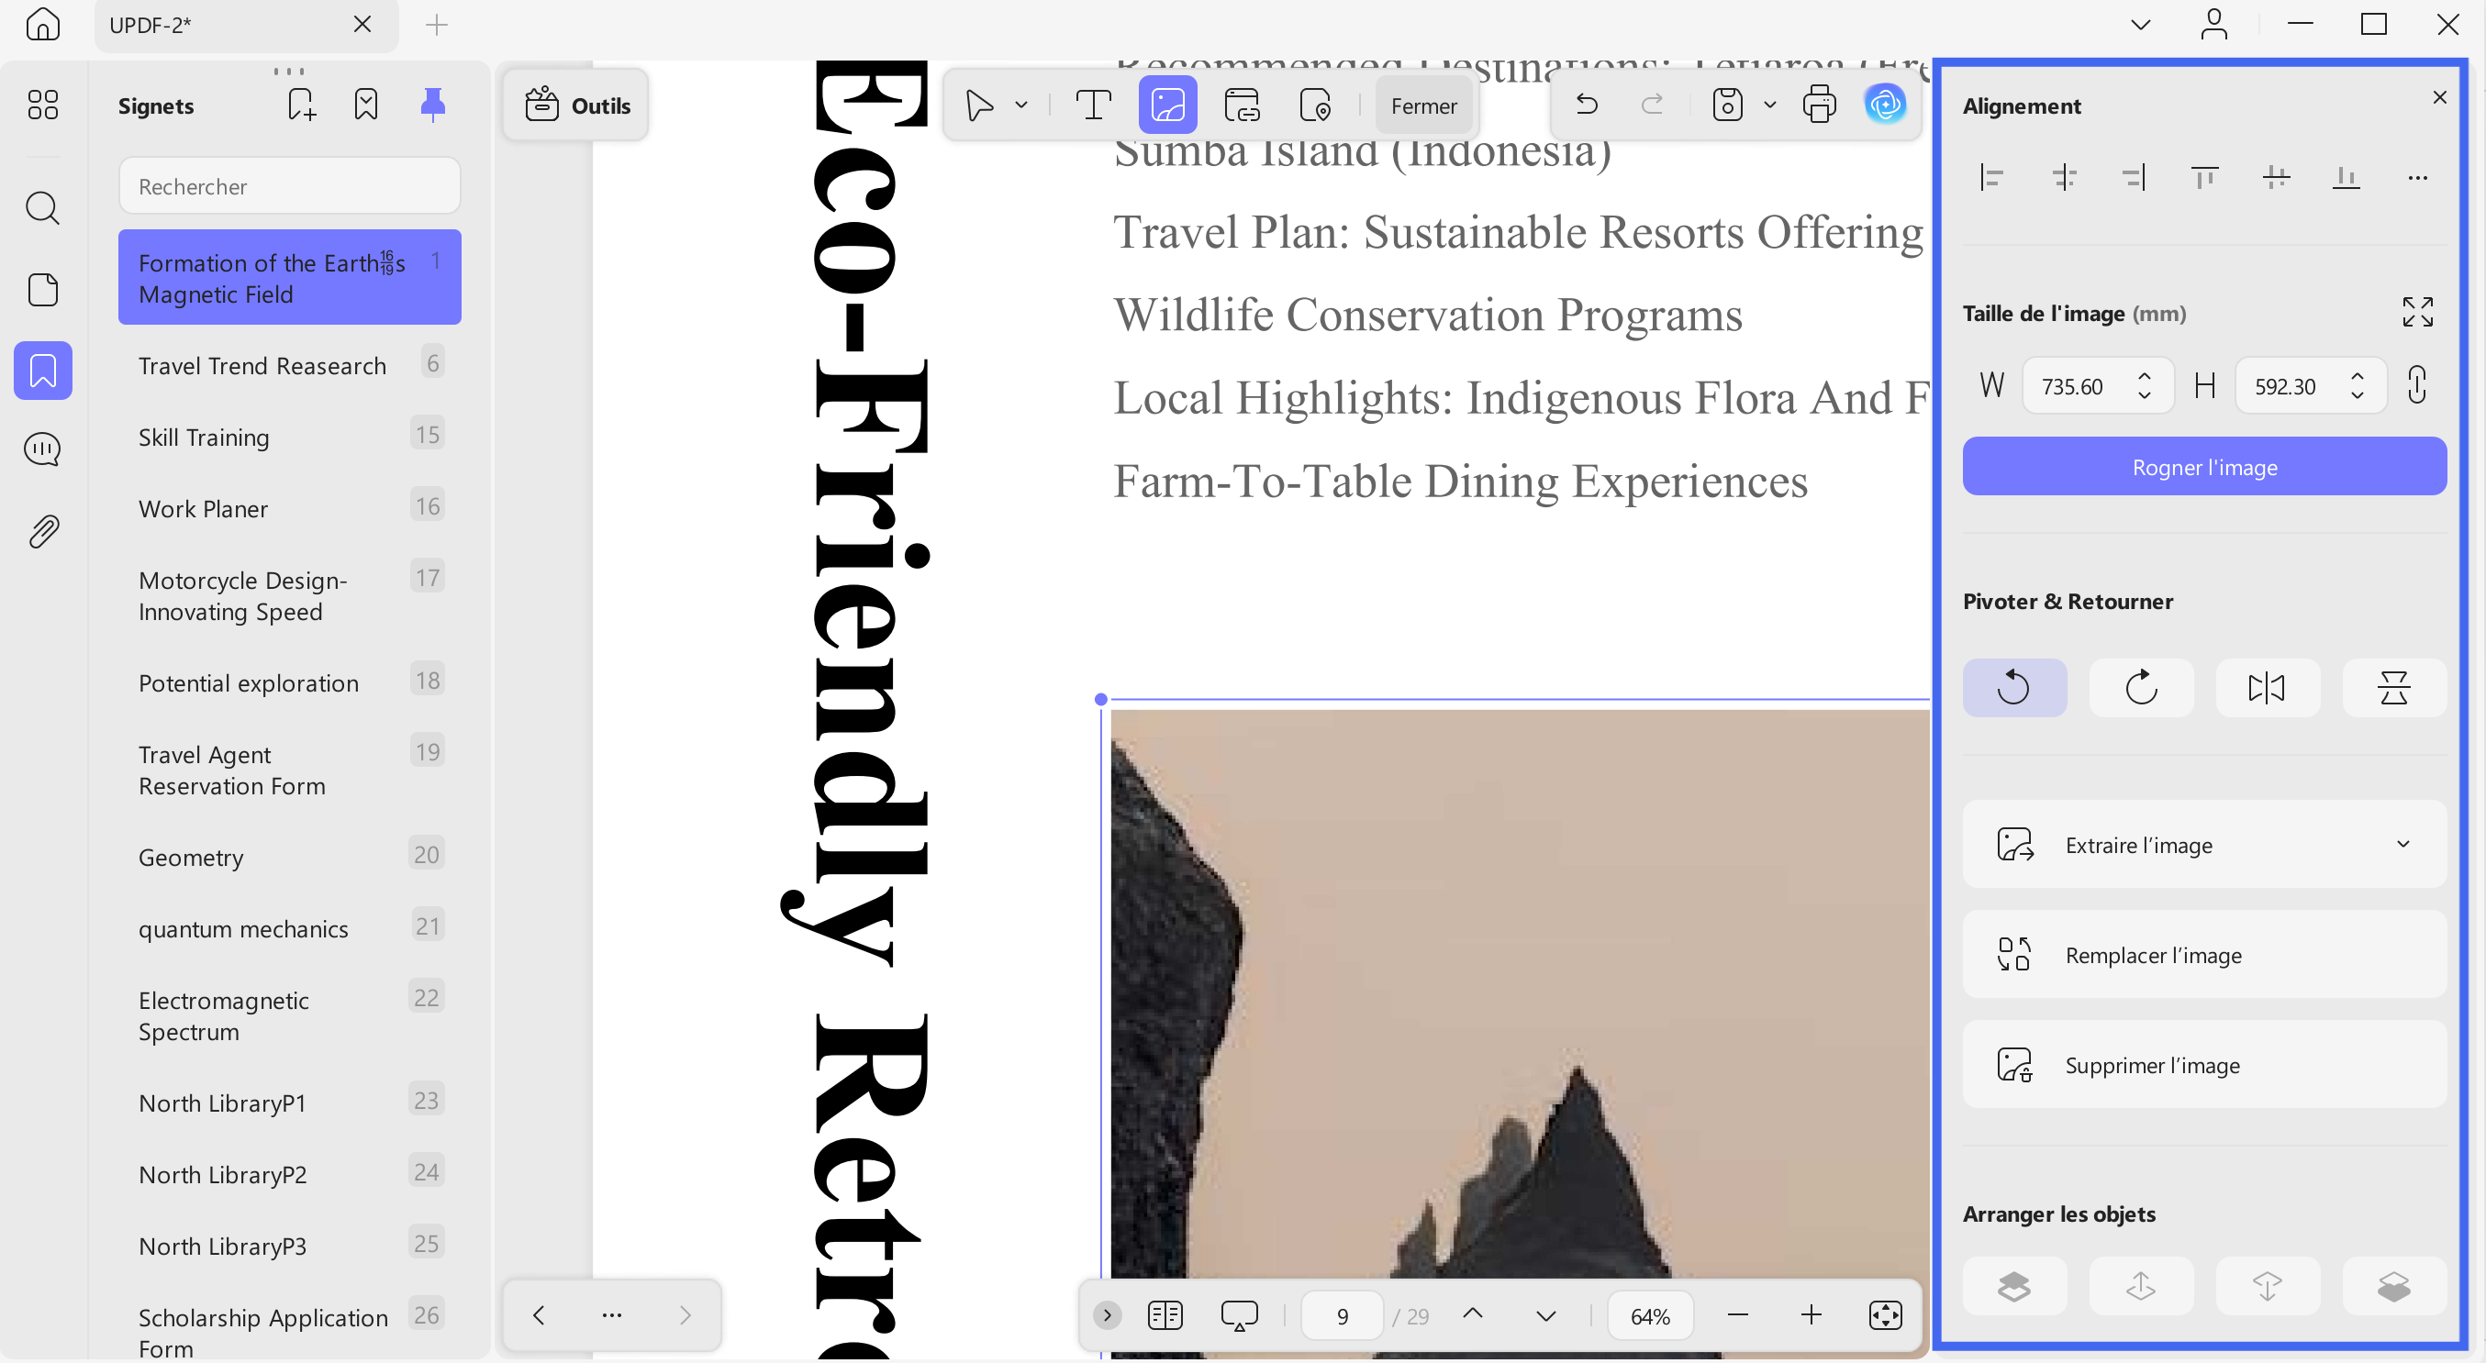
Task: Rotate image counterclockwise
Action: [x=2014, y=688]
